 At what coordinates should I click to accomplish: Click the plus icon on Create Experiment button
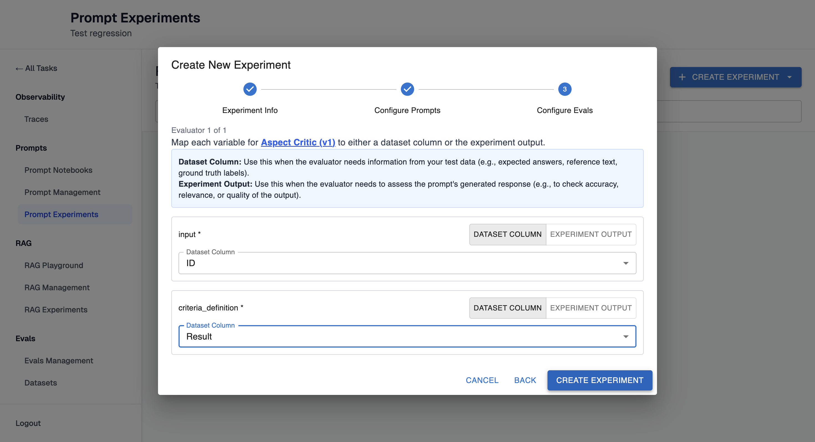click(x=682, y=77)
